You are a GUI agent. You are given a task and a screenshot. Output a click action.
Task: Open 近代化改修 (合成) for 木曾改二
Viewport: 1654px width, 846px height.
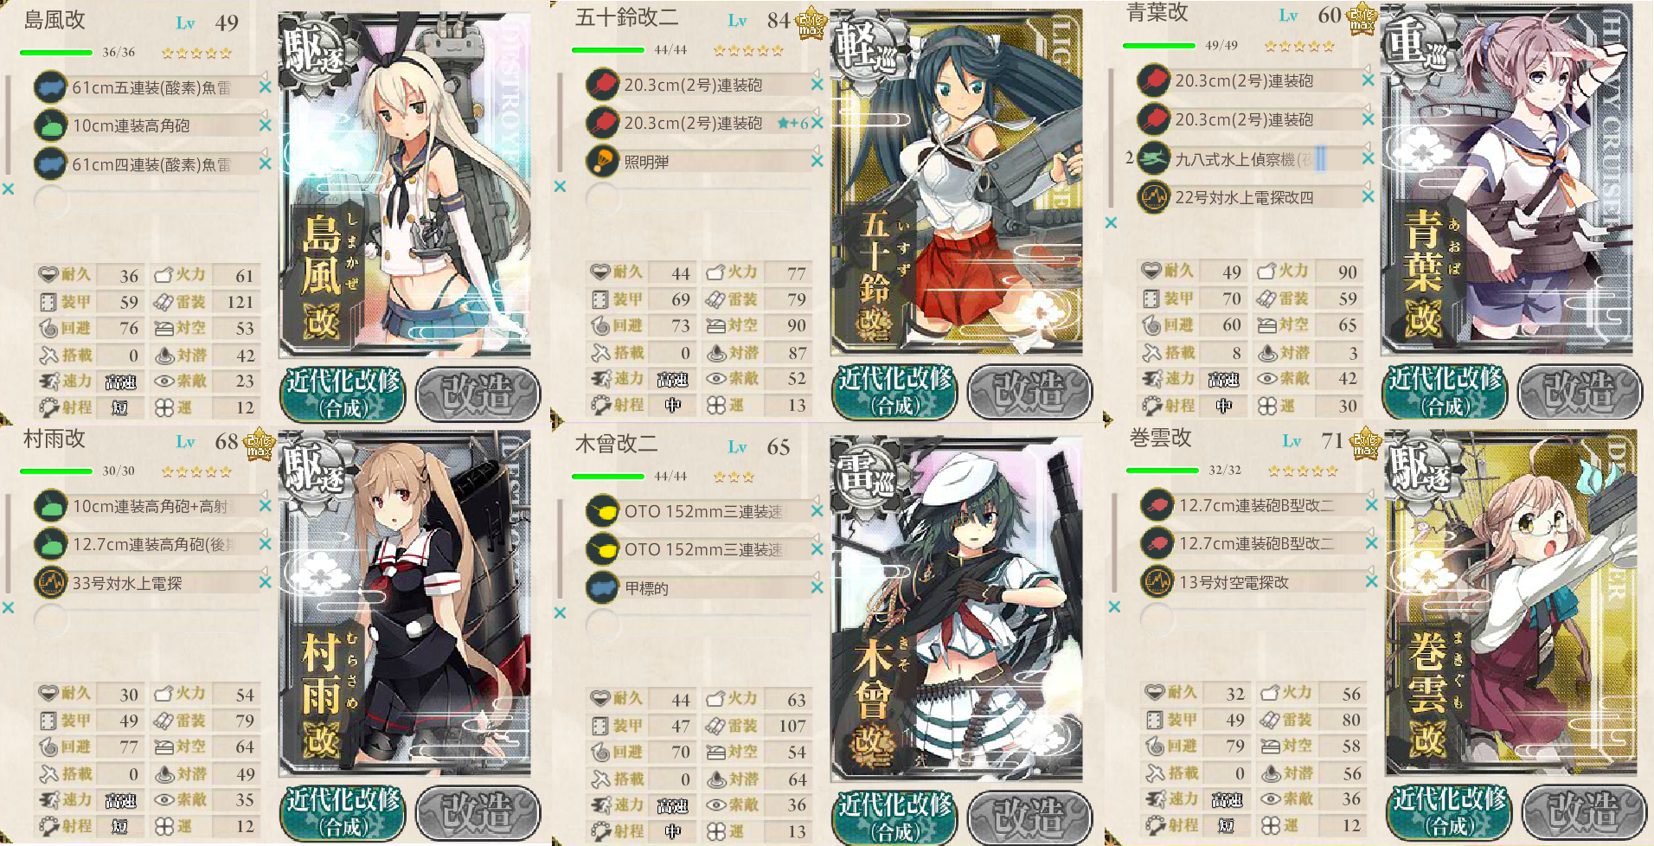point(895,816)
